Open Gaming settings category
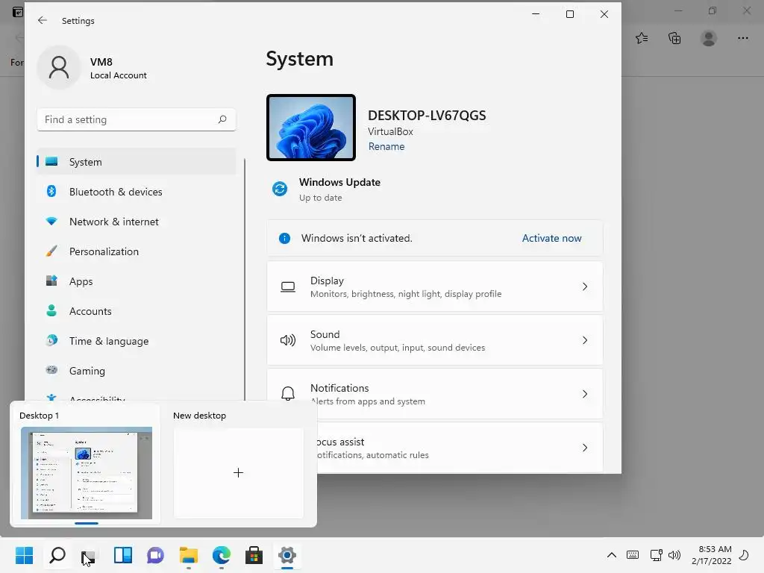 click(137, 371)
